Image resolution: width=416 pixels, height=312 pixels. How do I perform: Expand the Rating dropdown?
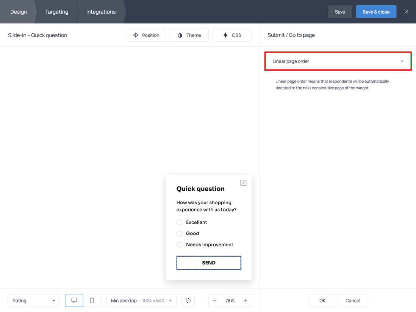click(33, 300)
